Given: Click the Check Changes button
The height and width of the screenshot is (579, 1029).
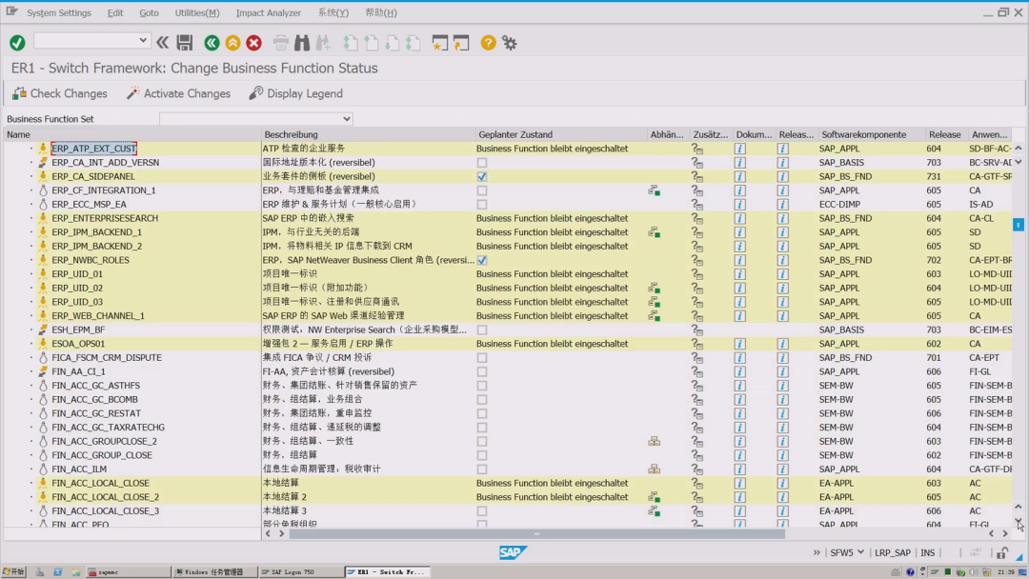Looking at the screenshot, I should tap(60, 93).
